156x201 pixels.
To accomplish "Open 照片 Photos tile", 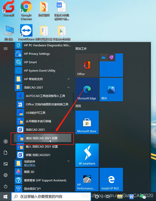I will pos(111,90).
